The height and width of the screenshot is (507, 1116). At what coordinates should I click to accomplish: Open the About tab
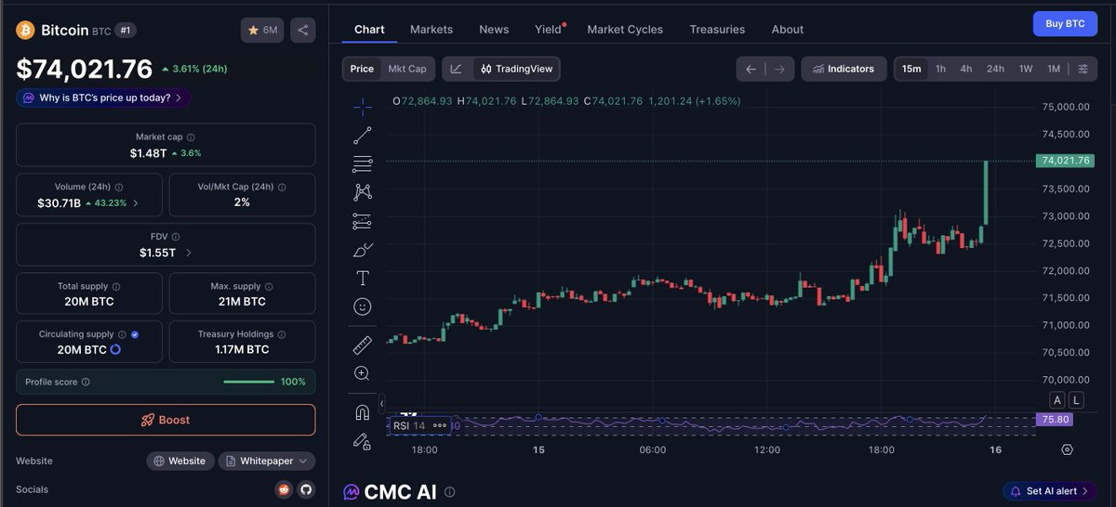pos(788,29)
